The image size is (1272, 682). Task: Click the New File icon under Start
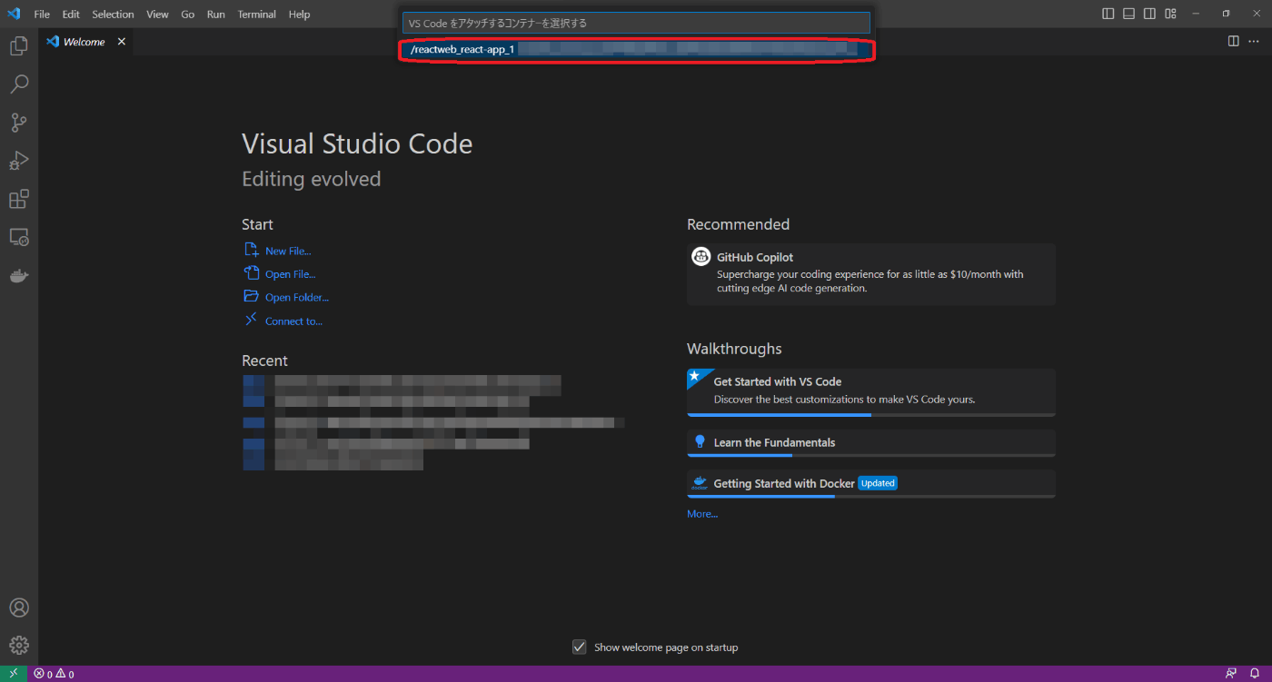click(251, 250)
